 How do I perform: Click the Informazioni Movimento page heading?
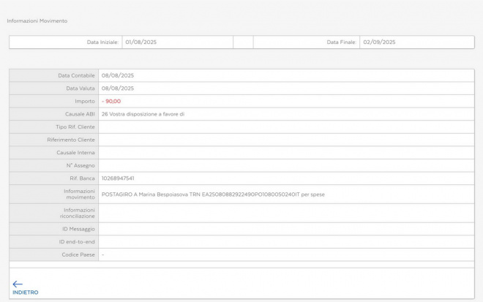[x=37, y=20]
